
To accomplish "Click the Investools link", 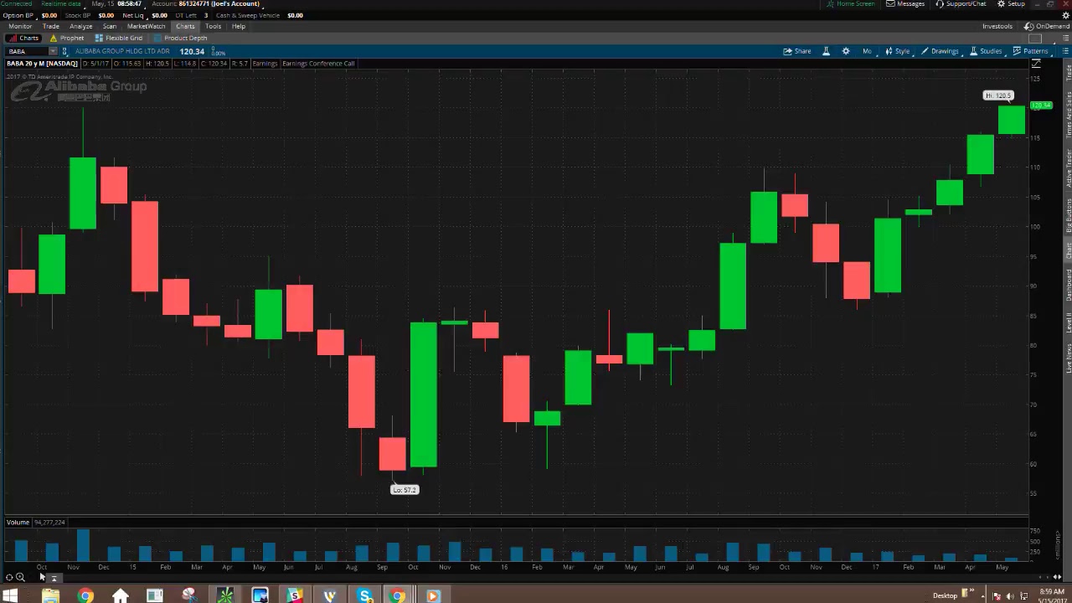I will click(997, 26).
